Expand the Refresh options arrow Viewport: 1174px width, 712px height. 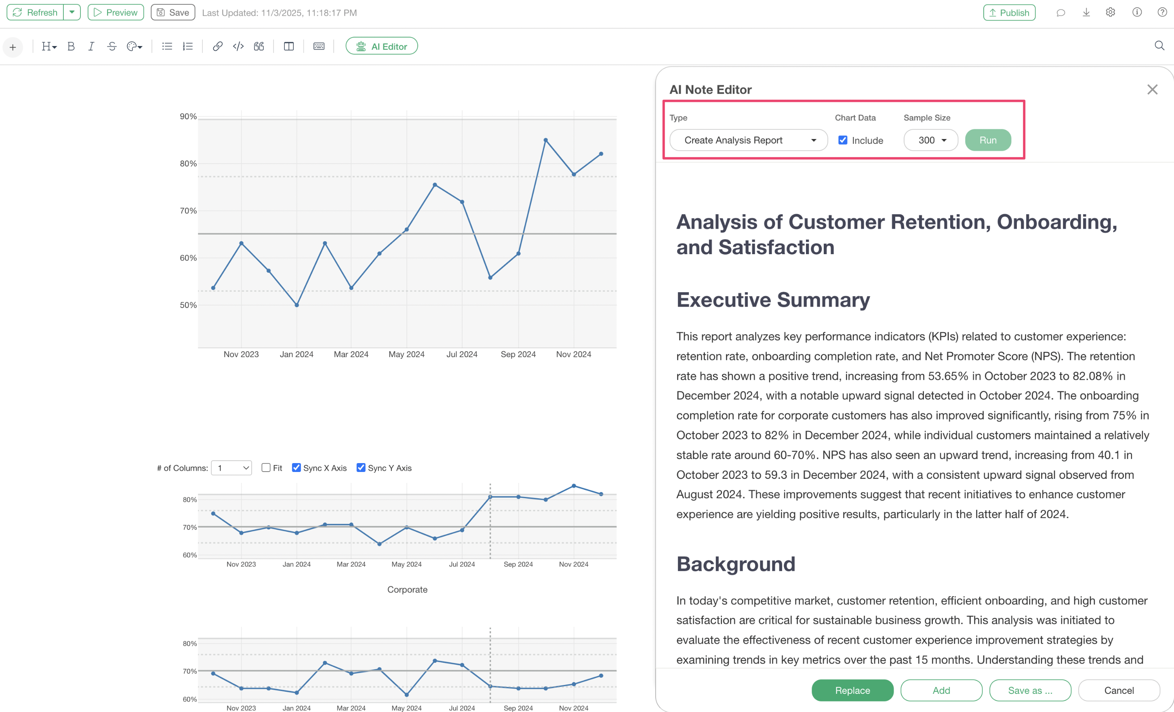coord(72,13)
